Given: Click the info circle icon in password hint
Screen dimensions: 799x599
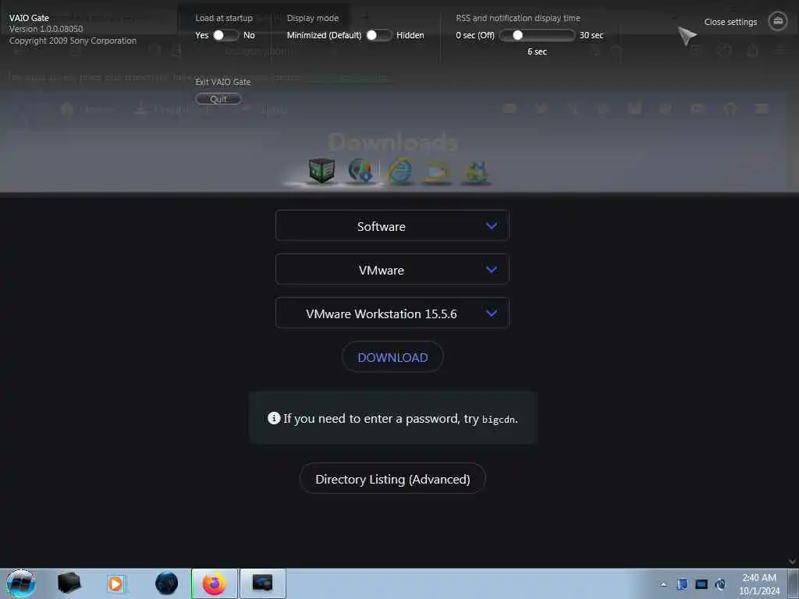Looking at the screenshot, I should [x=274, y=418].
